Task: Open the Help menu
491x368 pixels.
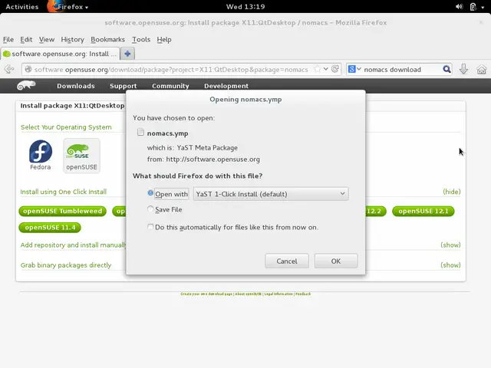Action: [x=164, y=39]
